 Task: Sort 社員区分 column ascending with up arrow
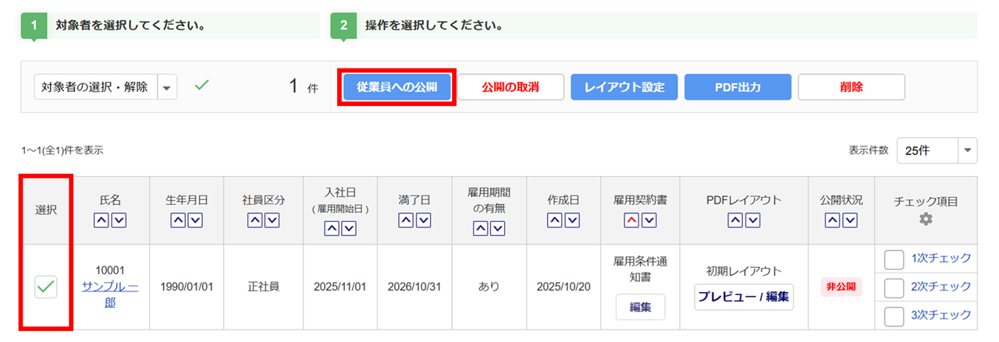[x=254, y=221]
